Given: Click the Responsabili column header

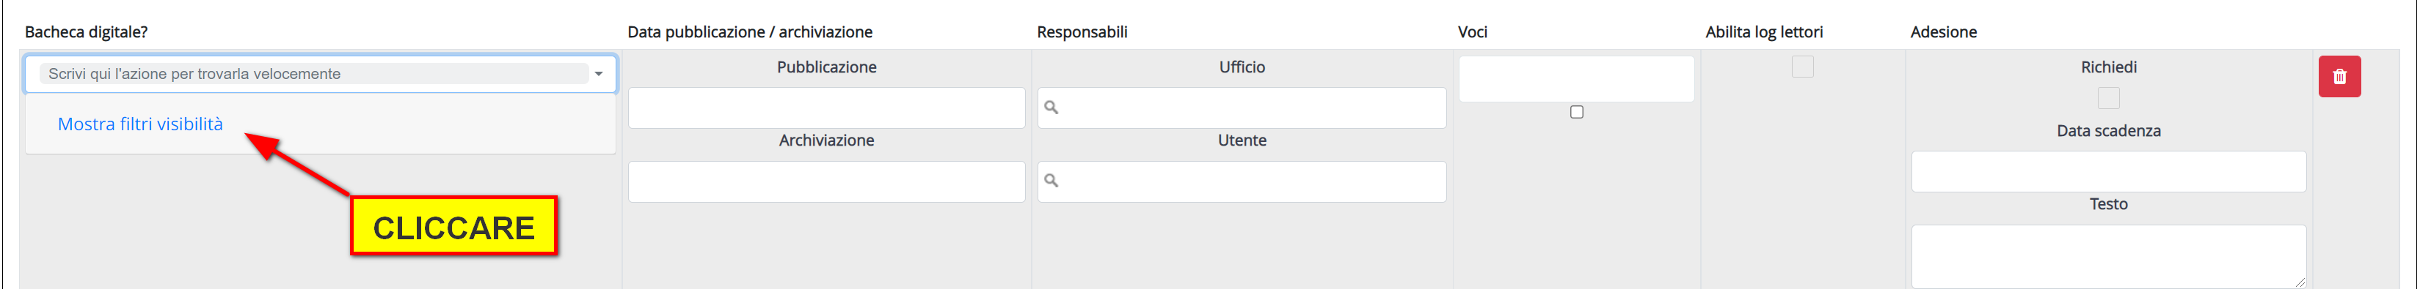Looking at the screenshot, I should click(1082, 31).
